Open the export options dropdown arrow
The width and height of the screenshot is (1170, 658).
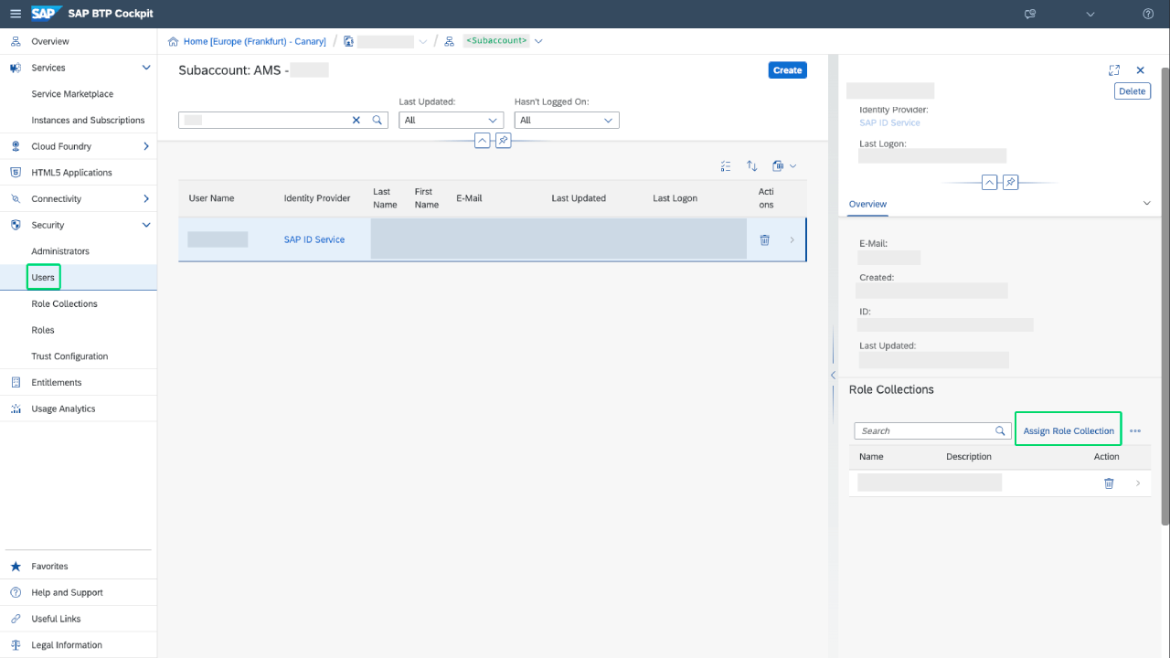click(x=792, y=165)
